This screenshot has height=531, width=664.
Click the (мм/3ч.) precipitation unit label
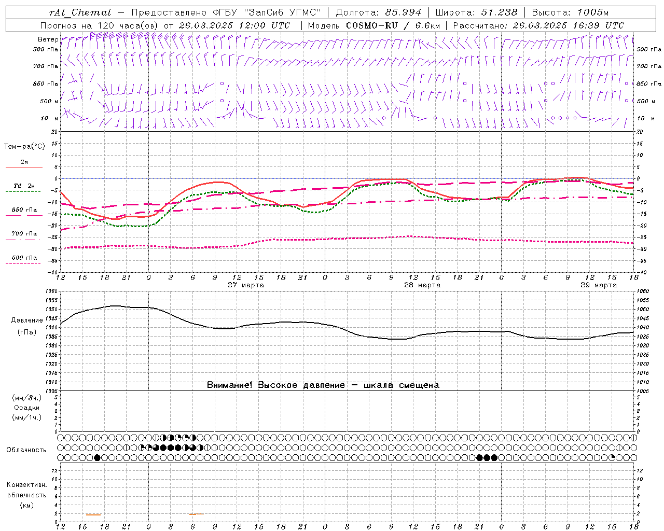click(x=27, y=398)
